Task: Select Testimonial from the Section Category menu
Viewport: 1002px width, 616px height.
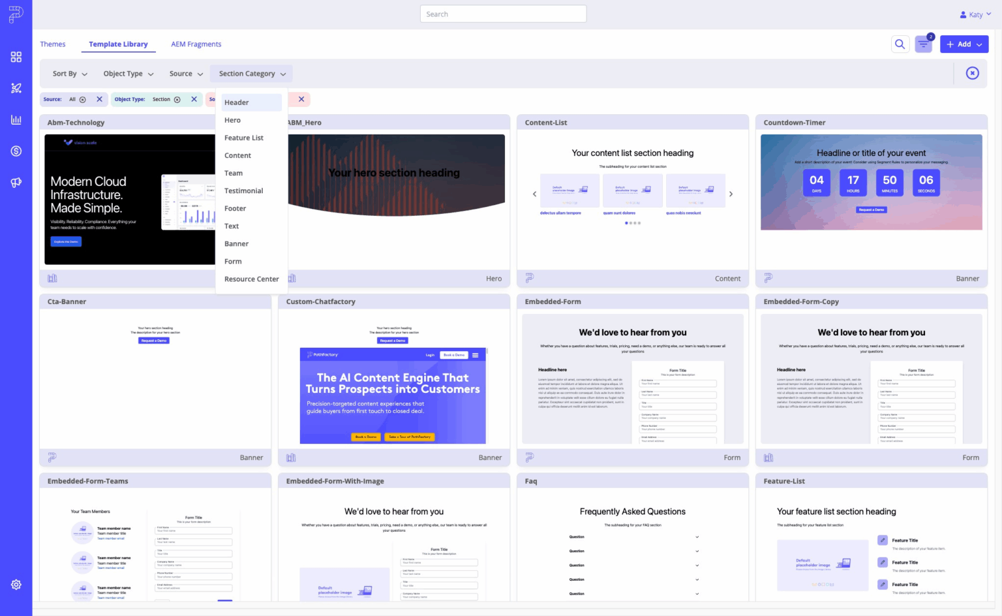Action: tap(243, 191)
